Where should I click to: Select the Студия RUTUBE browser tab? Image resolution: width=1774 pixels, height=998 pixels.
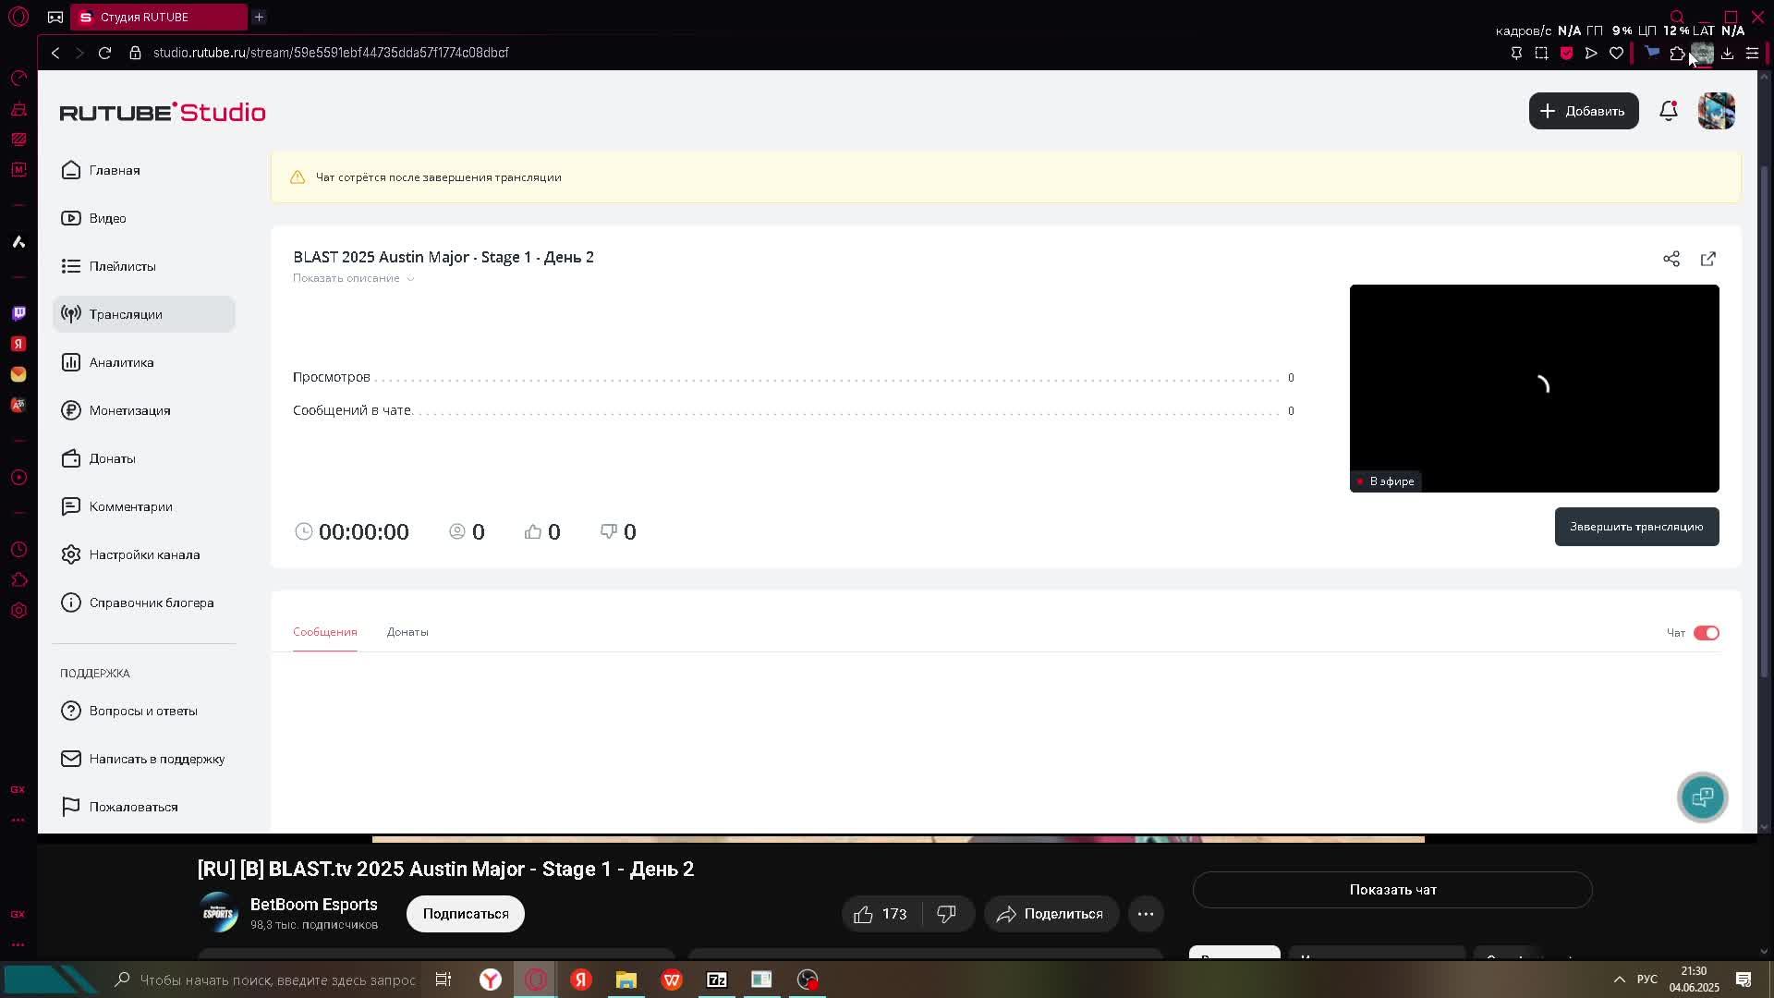[x=159, y=17]
